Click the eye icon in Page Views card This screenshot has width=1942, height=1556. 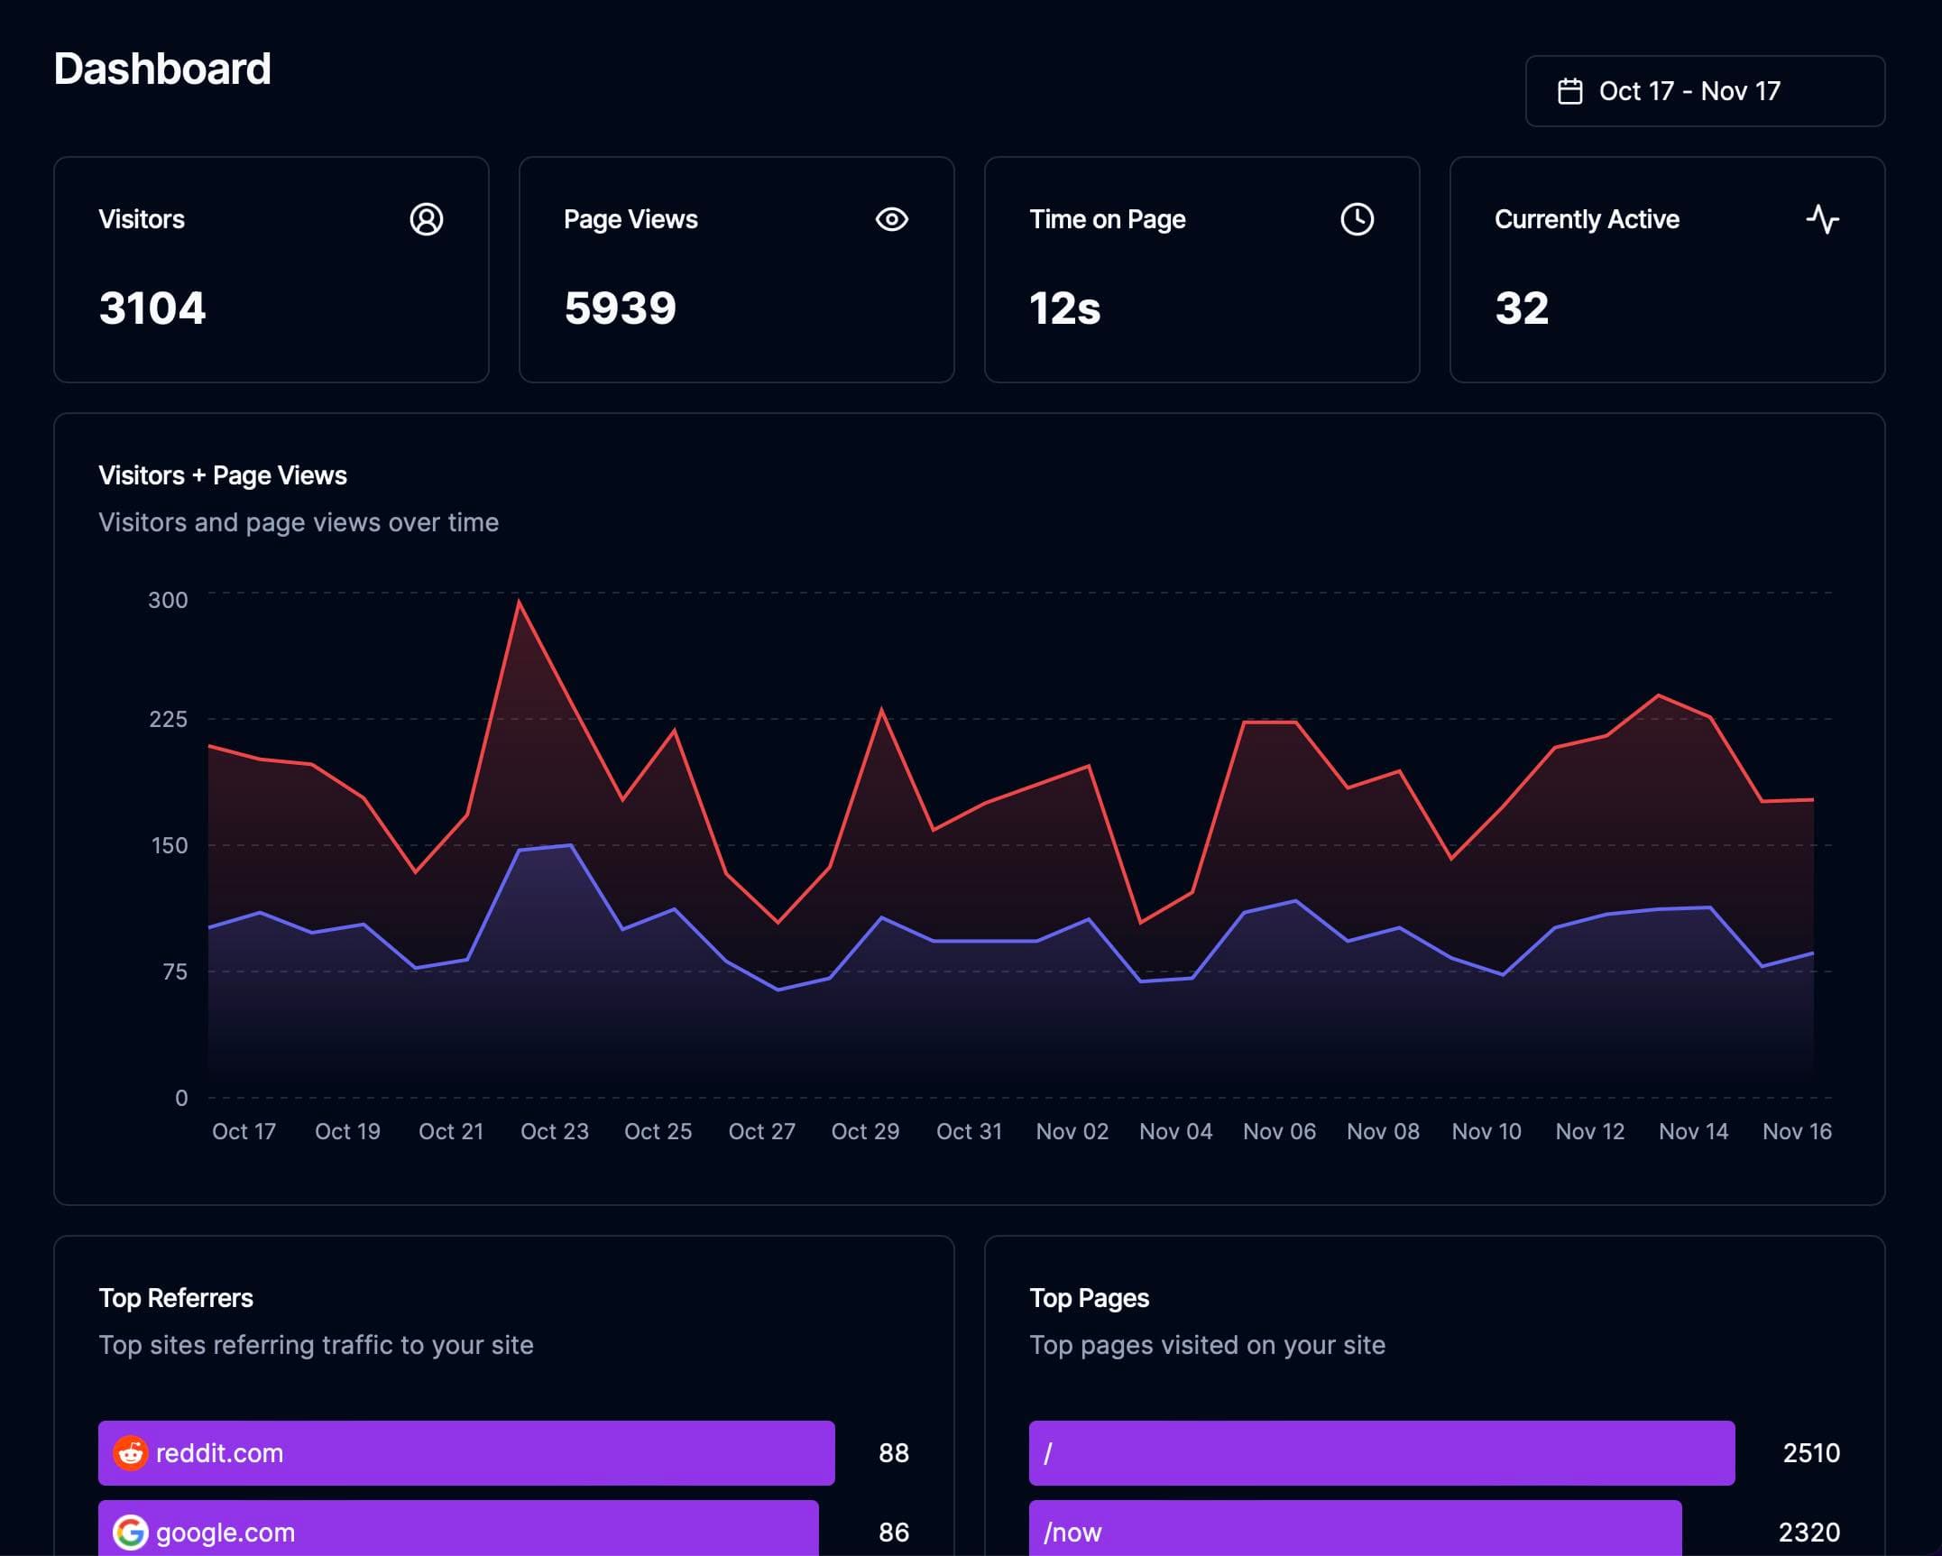tap(891, 219)
